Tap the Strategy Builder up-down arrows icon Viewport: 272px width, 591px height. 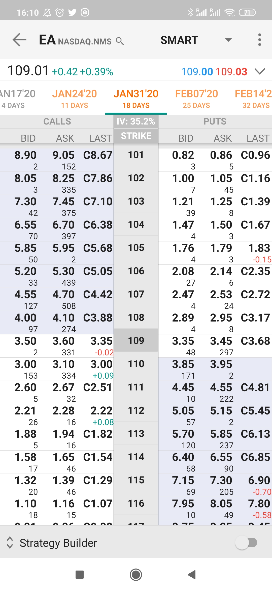pos(10,543)
